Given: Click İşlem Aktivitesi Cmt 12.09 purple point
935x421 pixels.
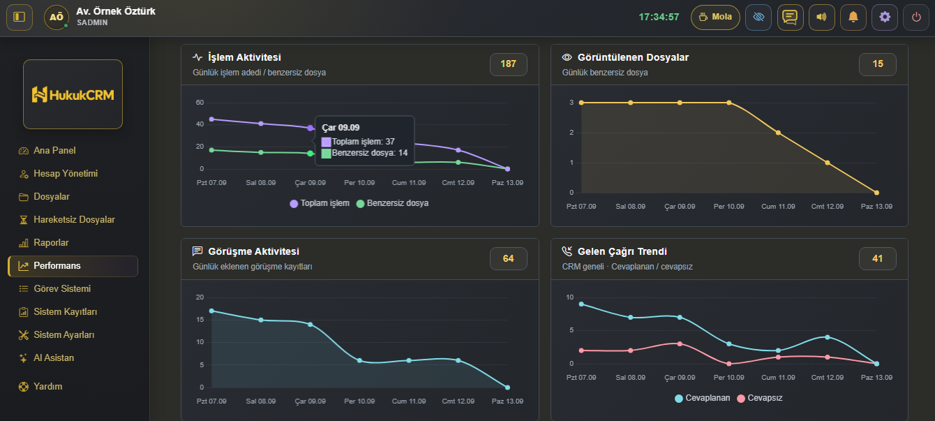Looking at the screenshot, I should click(458, 150).
